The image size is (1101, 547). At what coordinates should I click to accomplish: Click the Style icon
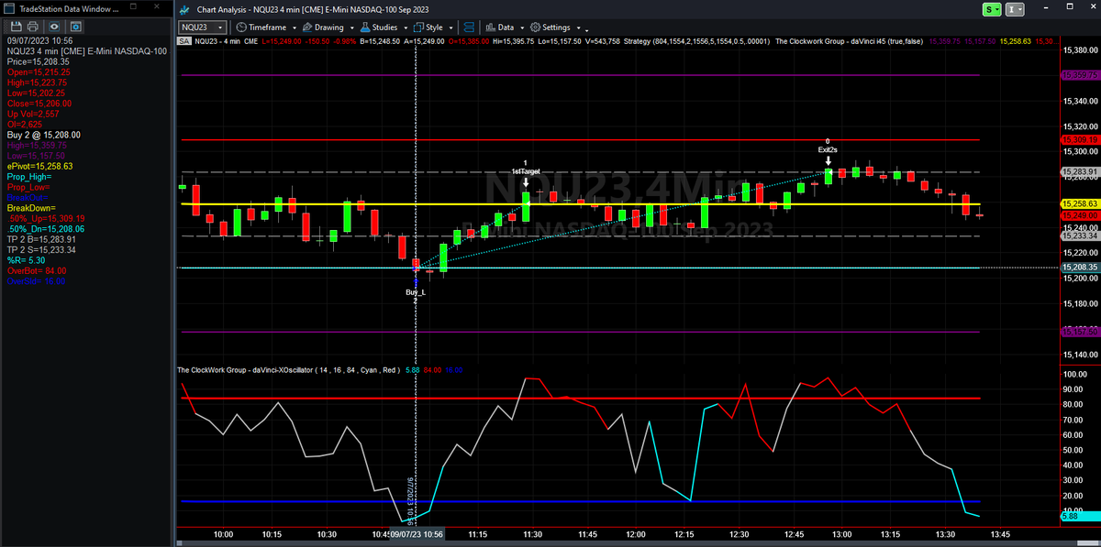pos(418,27)
